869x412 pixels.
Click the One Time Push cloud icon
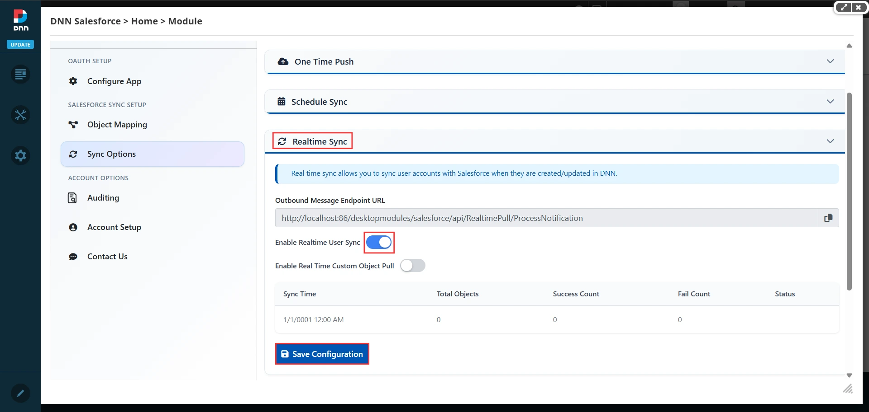coord(283,61)
